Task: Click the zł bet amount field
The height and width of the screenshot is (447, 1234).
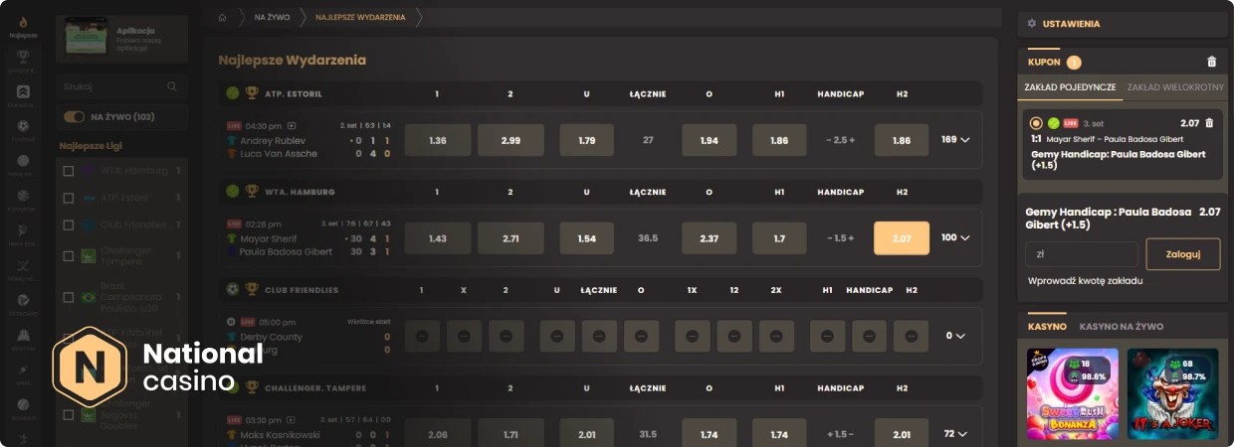Action: [1082, 254]
